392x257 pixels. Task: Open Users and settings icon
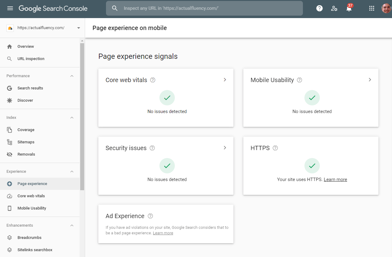[x=334, y=9]
